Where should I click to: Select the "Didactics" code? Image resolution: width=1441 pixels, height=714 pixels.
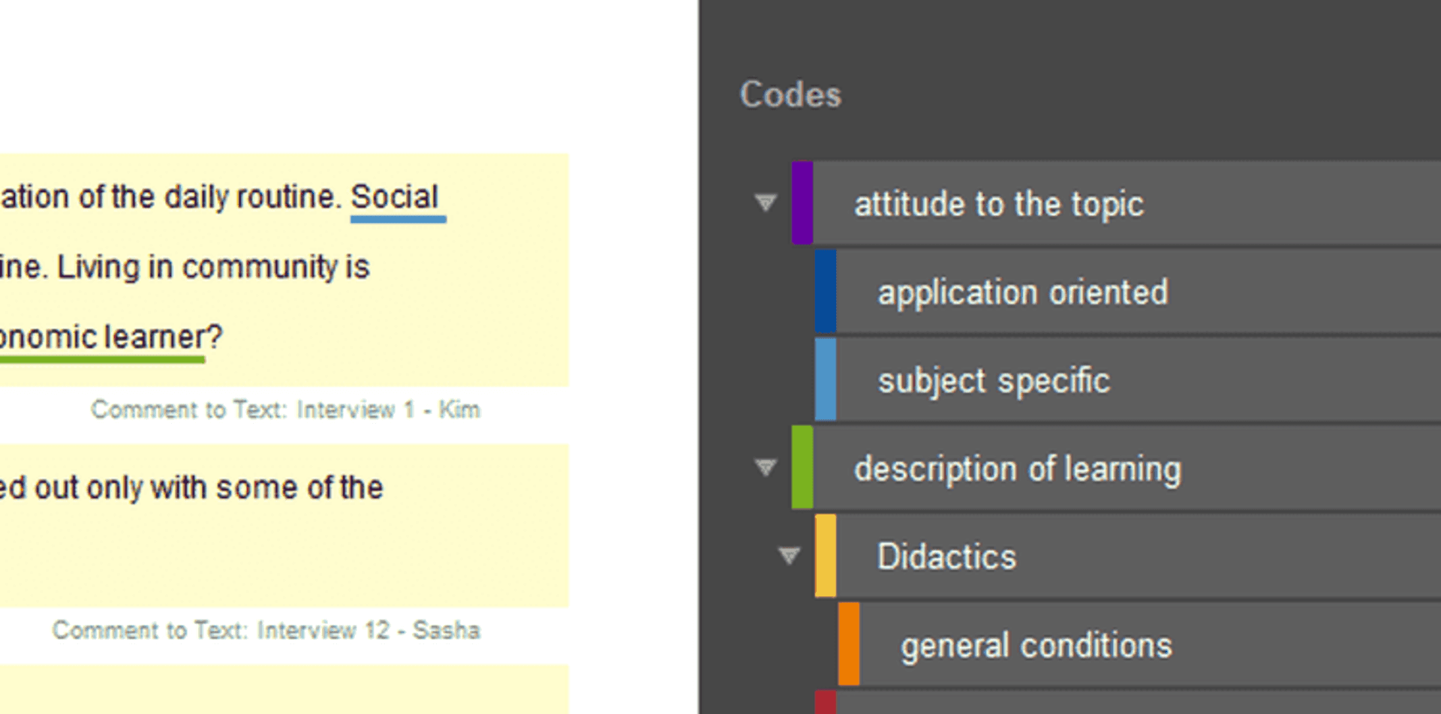click(x=946, y=556)
